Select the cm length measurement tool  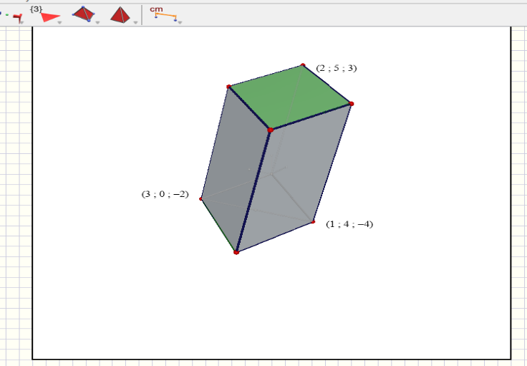[x=163, y=14]
